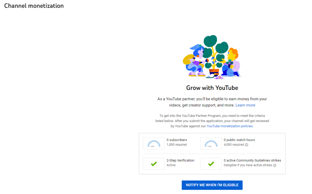Open the YouTube monetization policies link
The width and height of the screenshot is (312, 194).
point(230,126)
